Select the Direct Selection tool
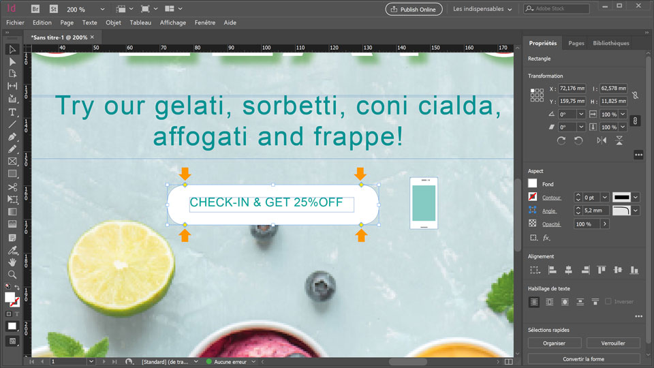The image size is (654, 368). 12,62
